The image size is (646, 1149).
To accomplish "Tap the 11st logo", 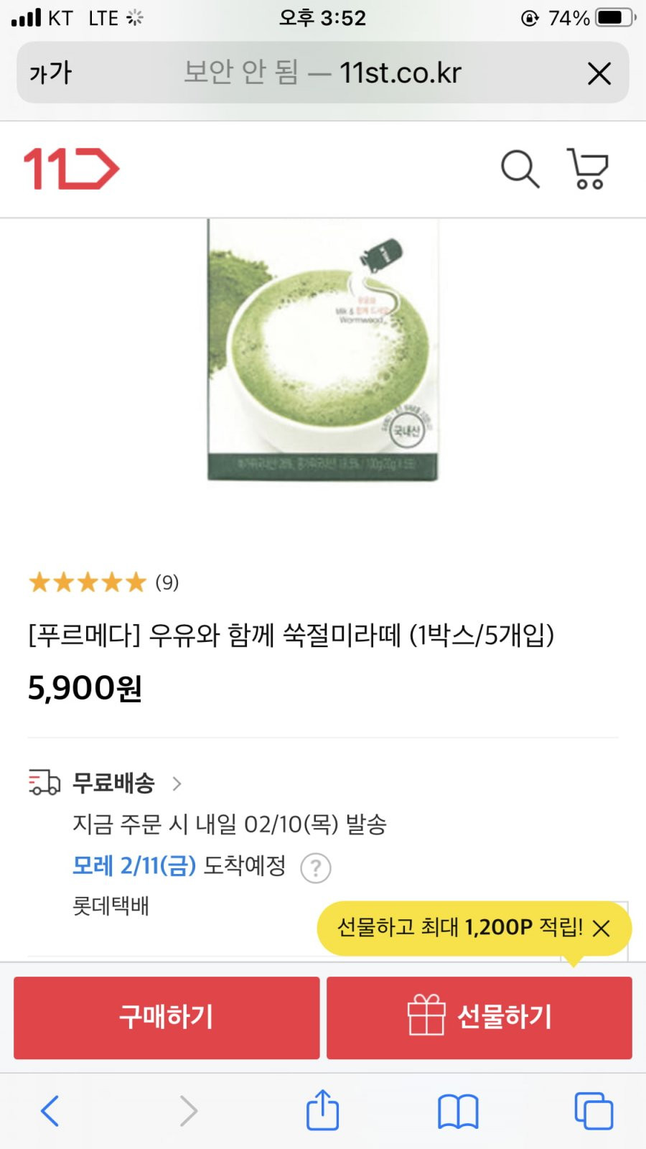I will click(x=71, y=169).
